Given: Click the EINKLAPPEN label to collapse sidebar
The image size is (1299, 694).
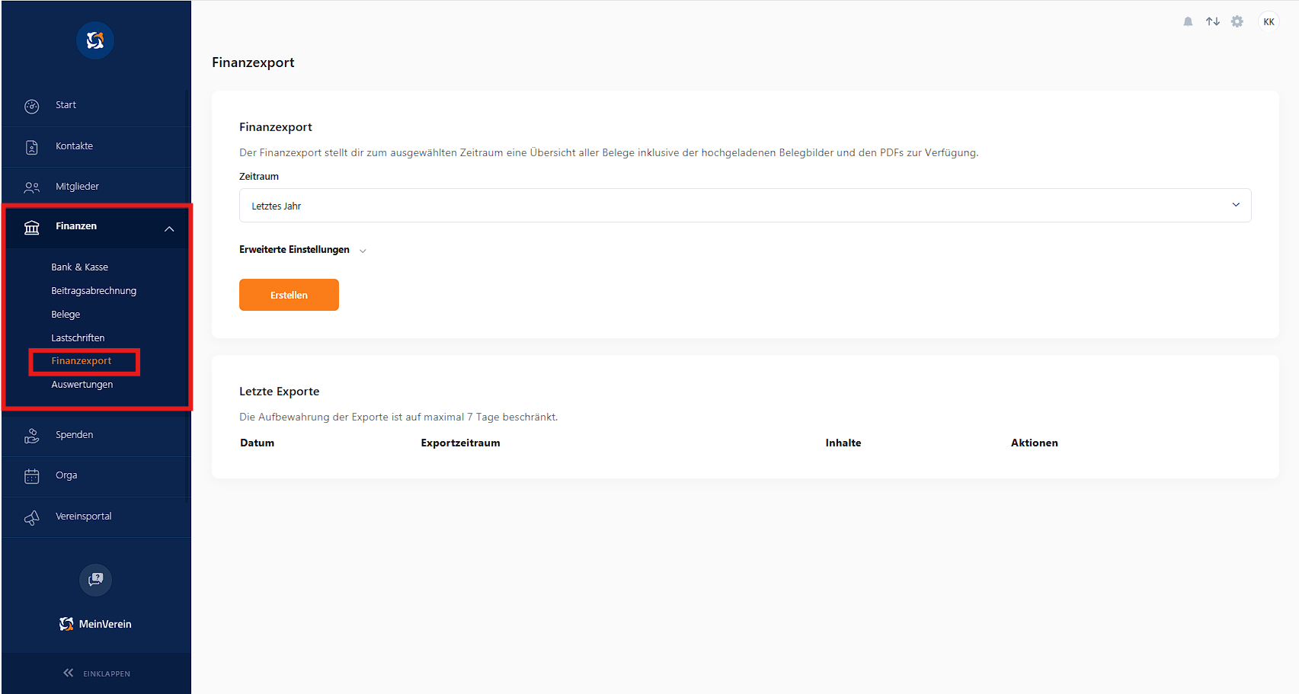Looking at the screenshot, I should pyautogui.click(x=107, y=673).
